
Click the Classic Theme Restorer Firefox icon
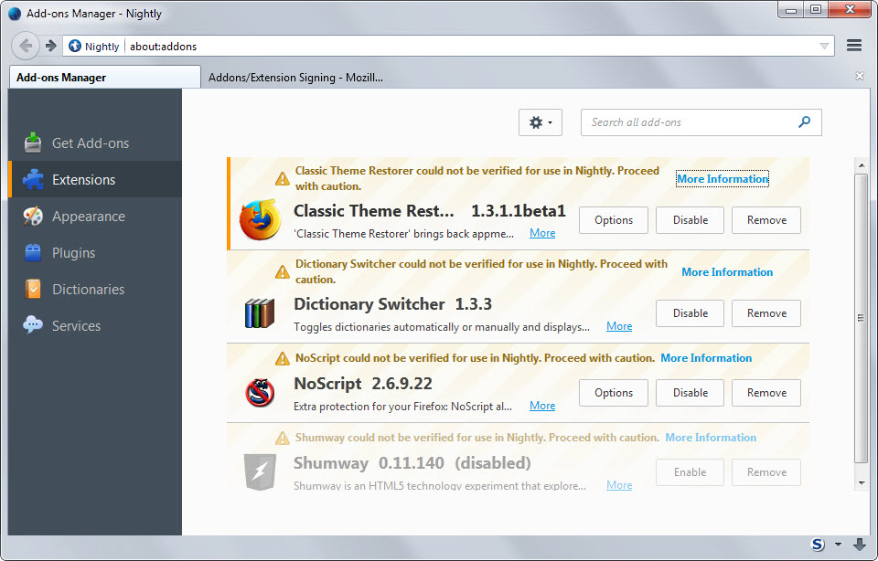click(x=260, y=220)
